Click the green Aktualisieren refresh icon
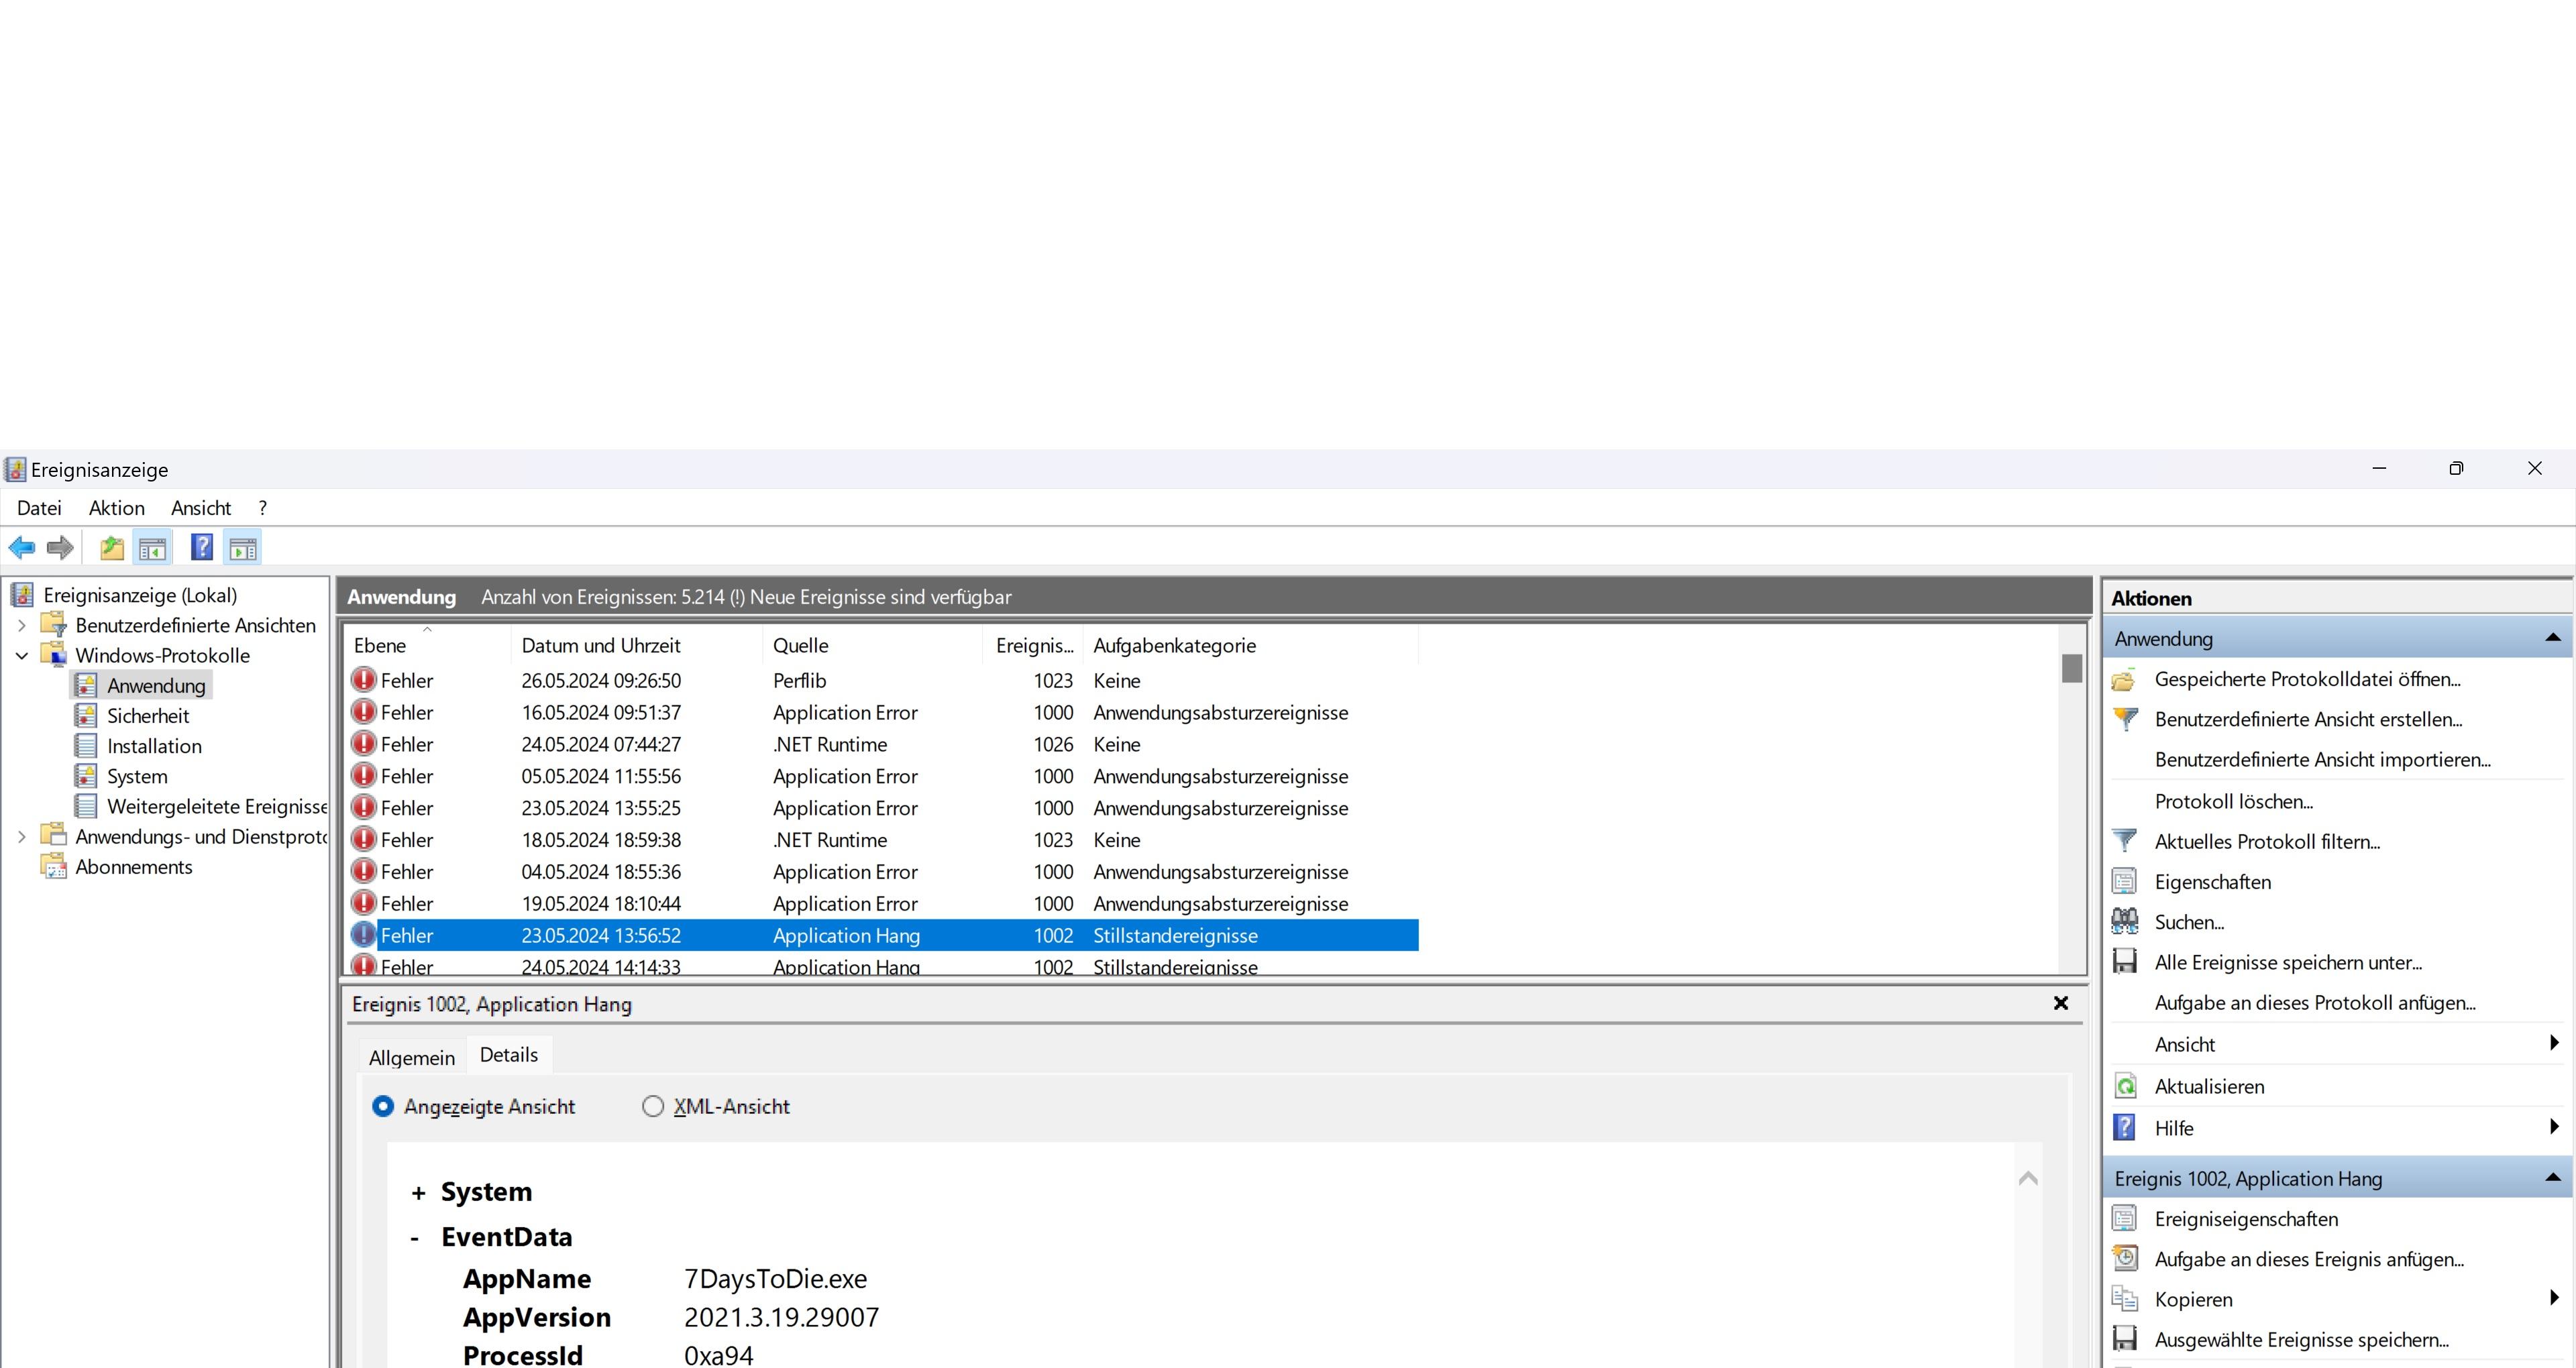Screen dimensions: 2576x1368 pos(2125,1086)
